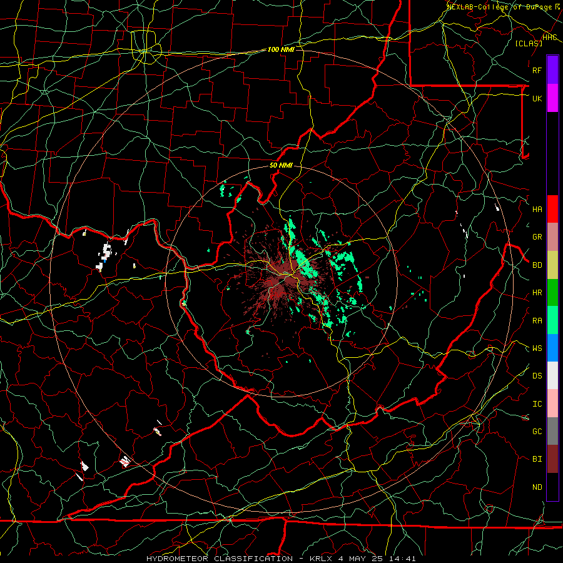Image resolution: width=563 pixels, height=563 pixels.
Task: Click the ND legend label
Action: tap(537, 487)
